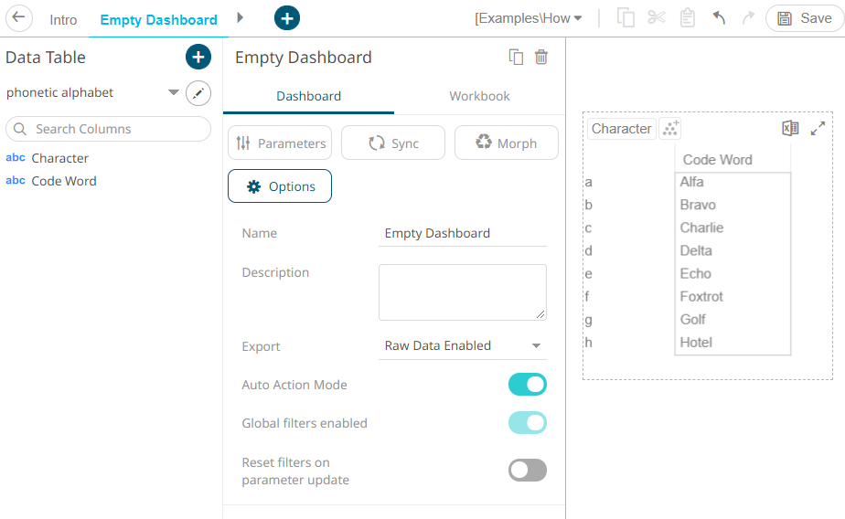Image resolution: width=845 pixels, height=519 pixels.
Task: Export table to Excel icon
Action: [790, 128]
